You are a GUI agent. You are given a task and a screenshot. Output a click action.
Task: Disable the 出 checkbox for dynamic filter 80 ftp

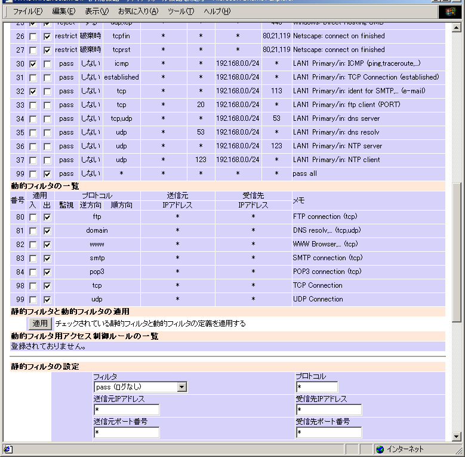point(47,217)
